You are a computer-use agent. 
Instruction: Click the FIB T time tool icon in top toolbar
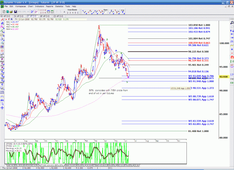coord(122,12)
